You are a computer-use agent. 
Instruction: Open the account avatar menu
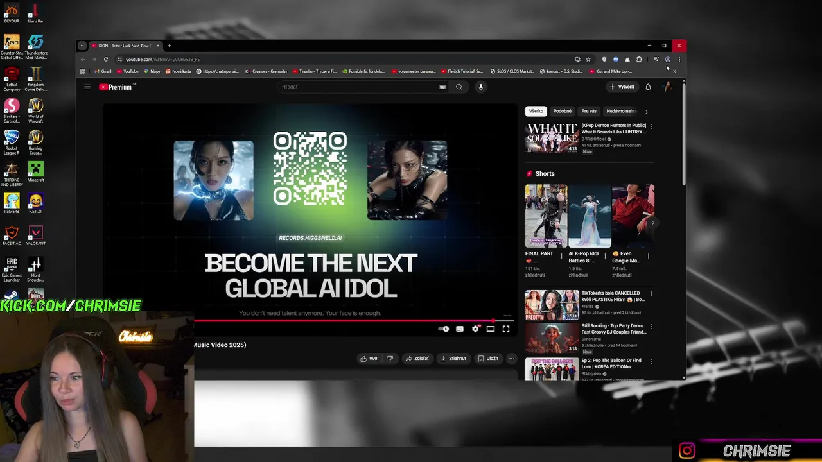point(668,87)
